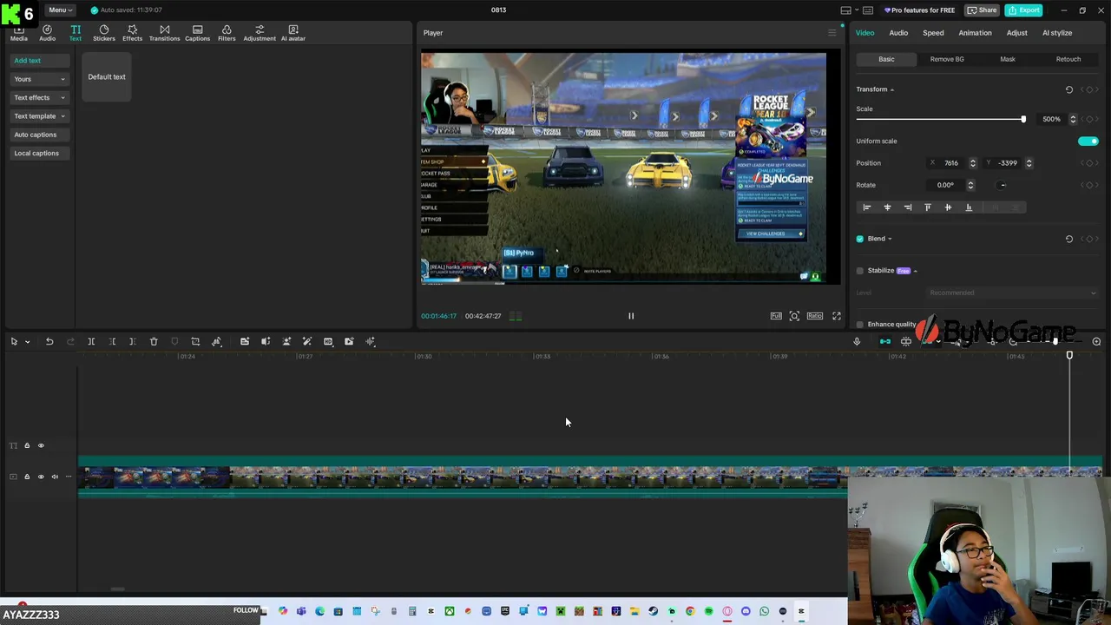Screen dimensions: 1111x625
Task: Open the Effects panel
Action: tap(132, 33)
